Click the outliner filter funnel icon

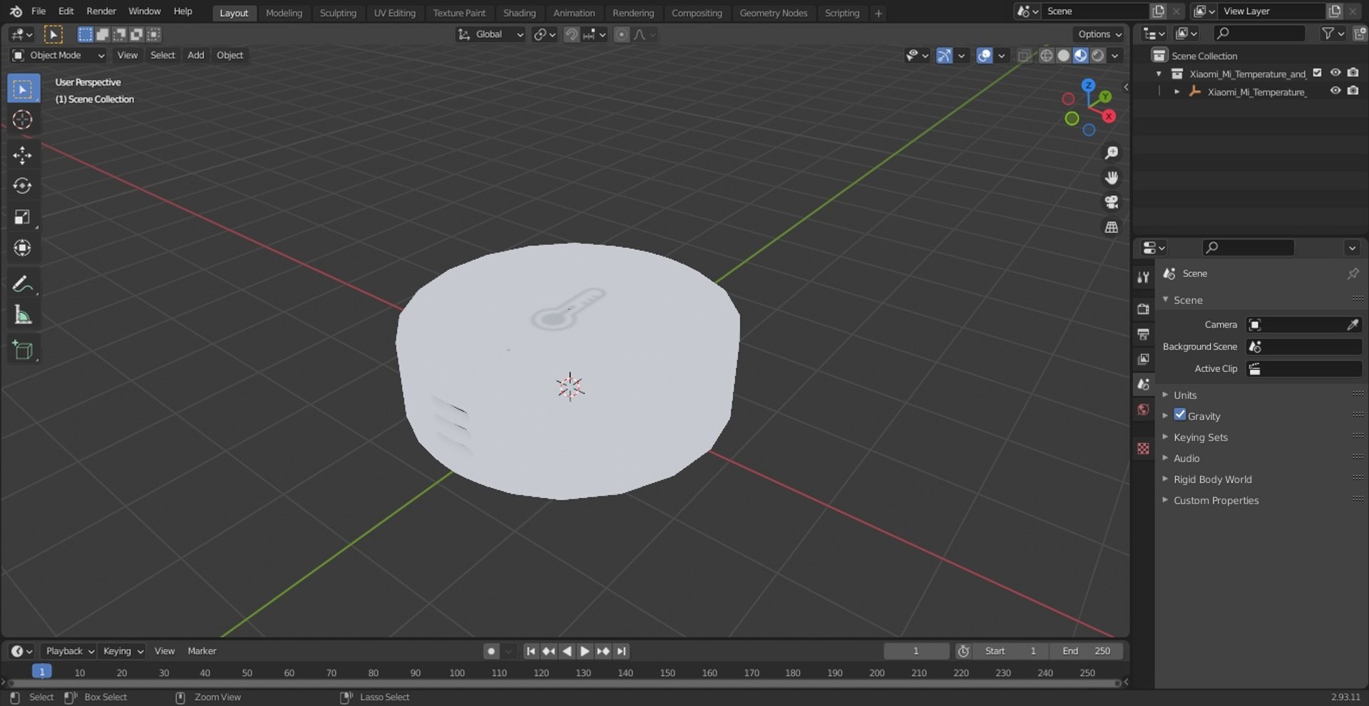pos(1328,33)
